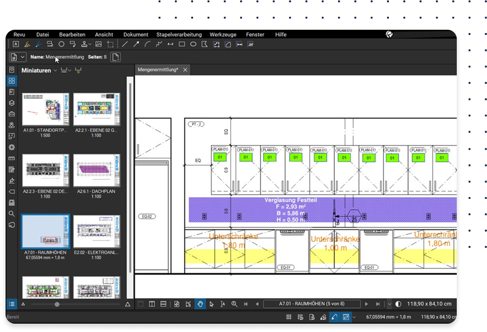The height and width of the screenshot is (332, 487).
Task: Jump to the first page
Action: pos(246,304)
